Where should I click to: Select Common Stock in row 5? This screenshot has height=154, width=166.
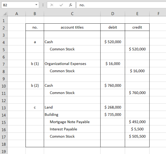[x=72, y=49]
